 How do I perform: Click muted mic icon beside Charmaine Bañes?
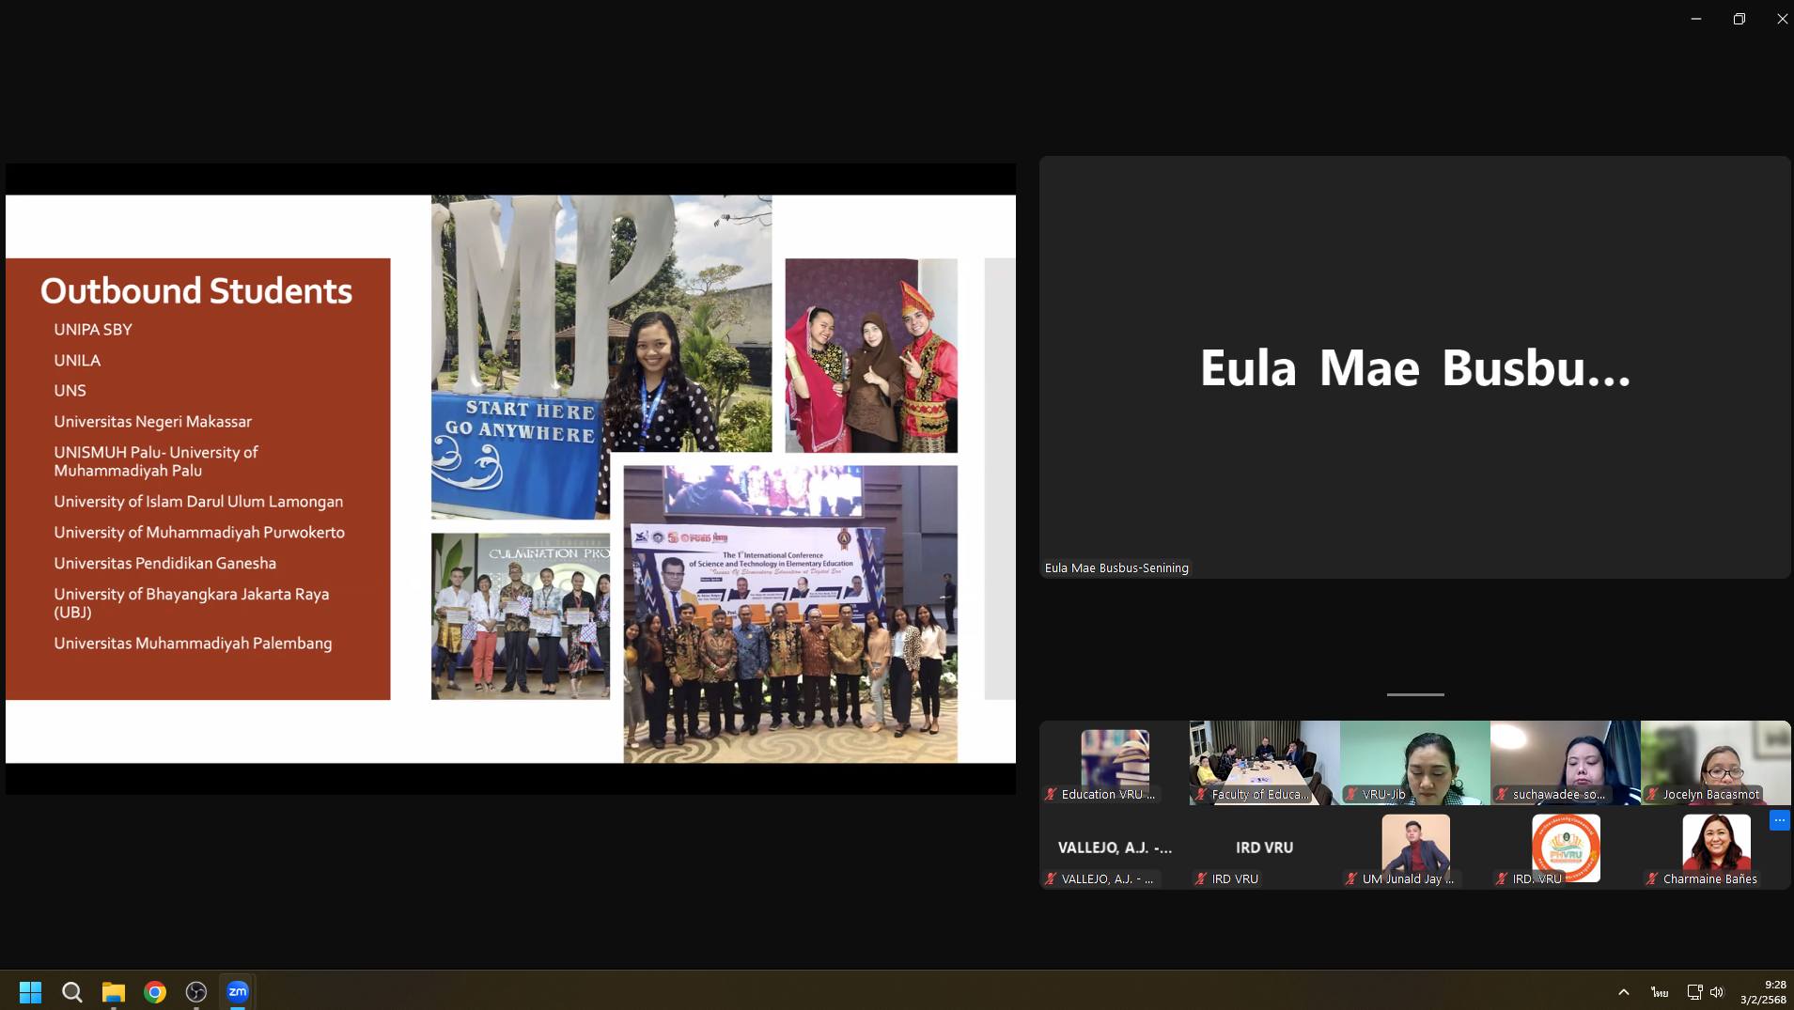(1652, 879)
